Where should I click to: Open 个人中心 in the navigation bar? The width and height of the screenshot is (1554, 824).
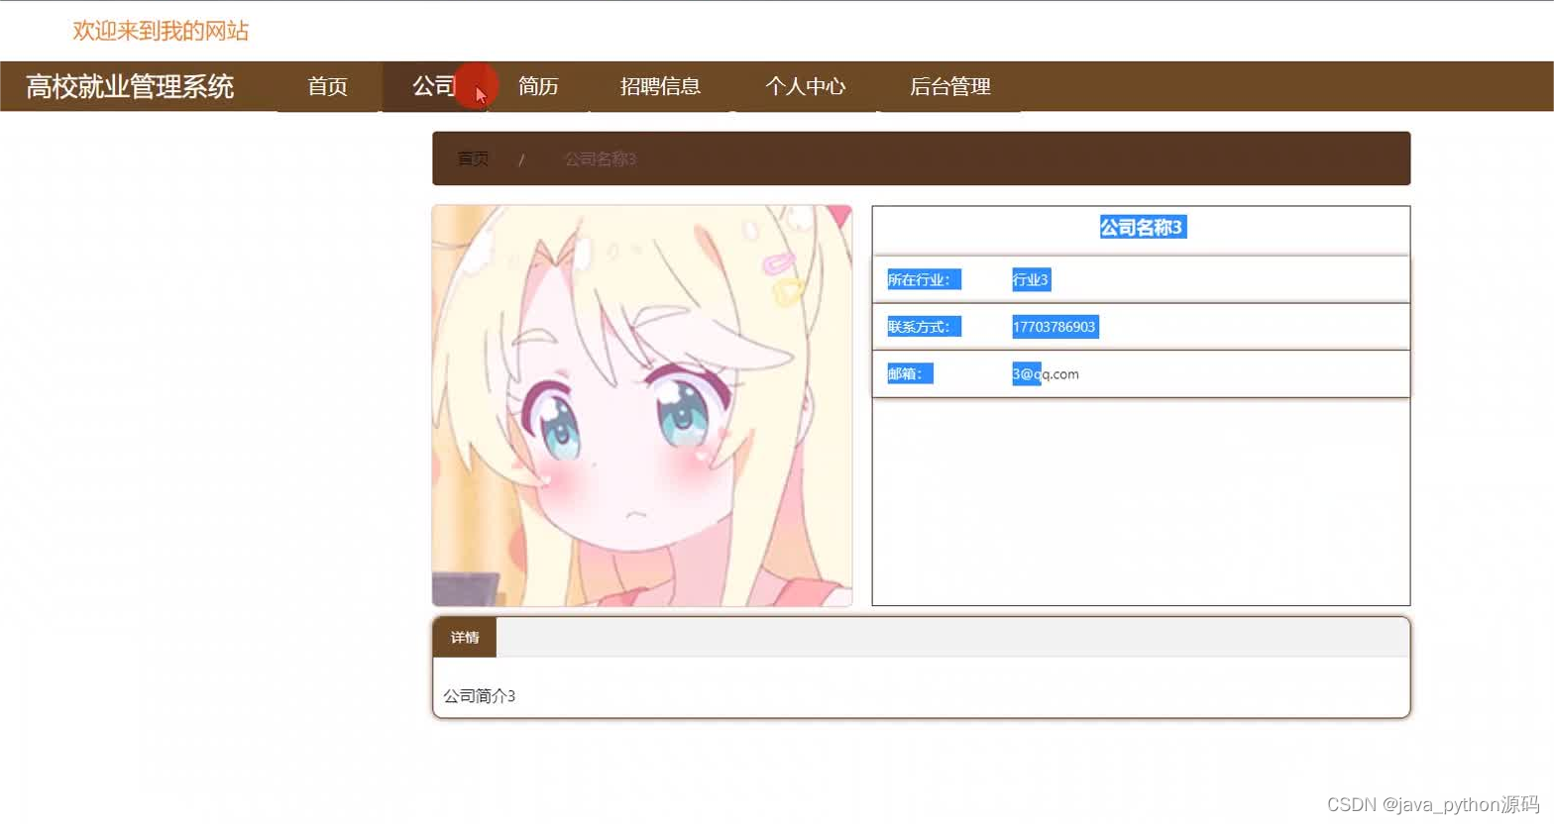tap(805, 86)
